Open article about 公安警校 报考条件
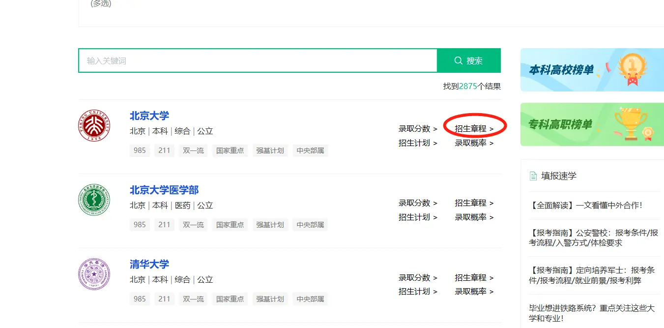Image resolution: width=664 pixels, height=328 pixels. click(x=593, y=238)
